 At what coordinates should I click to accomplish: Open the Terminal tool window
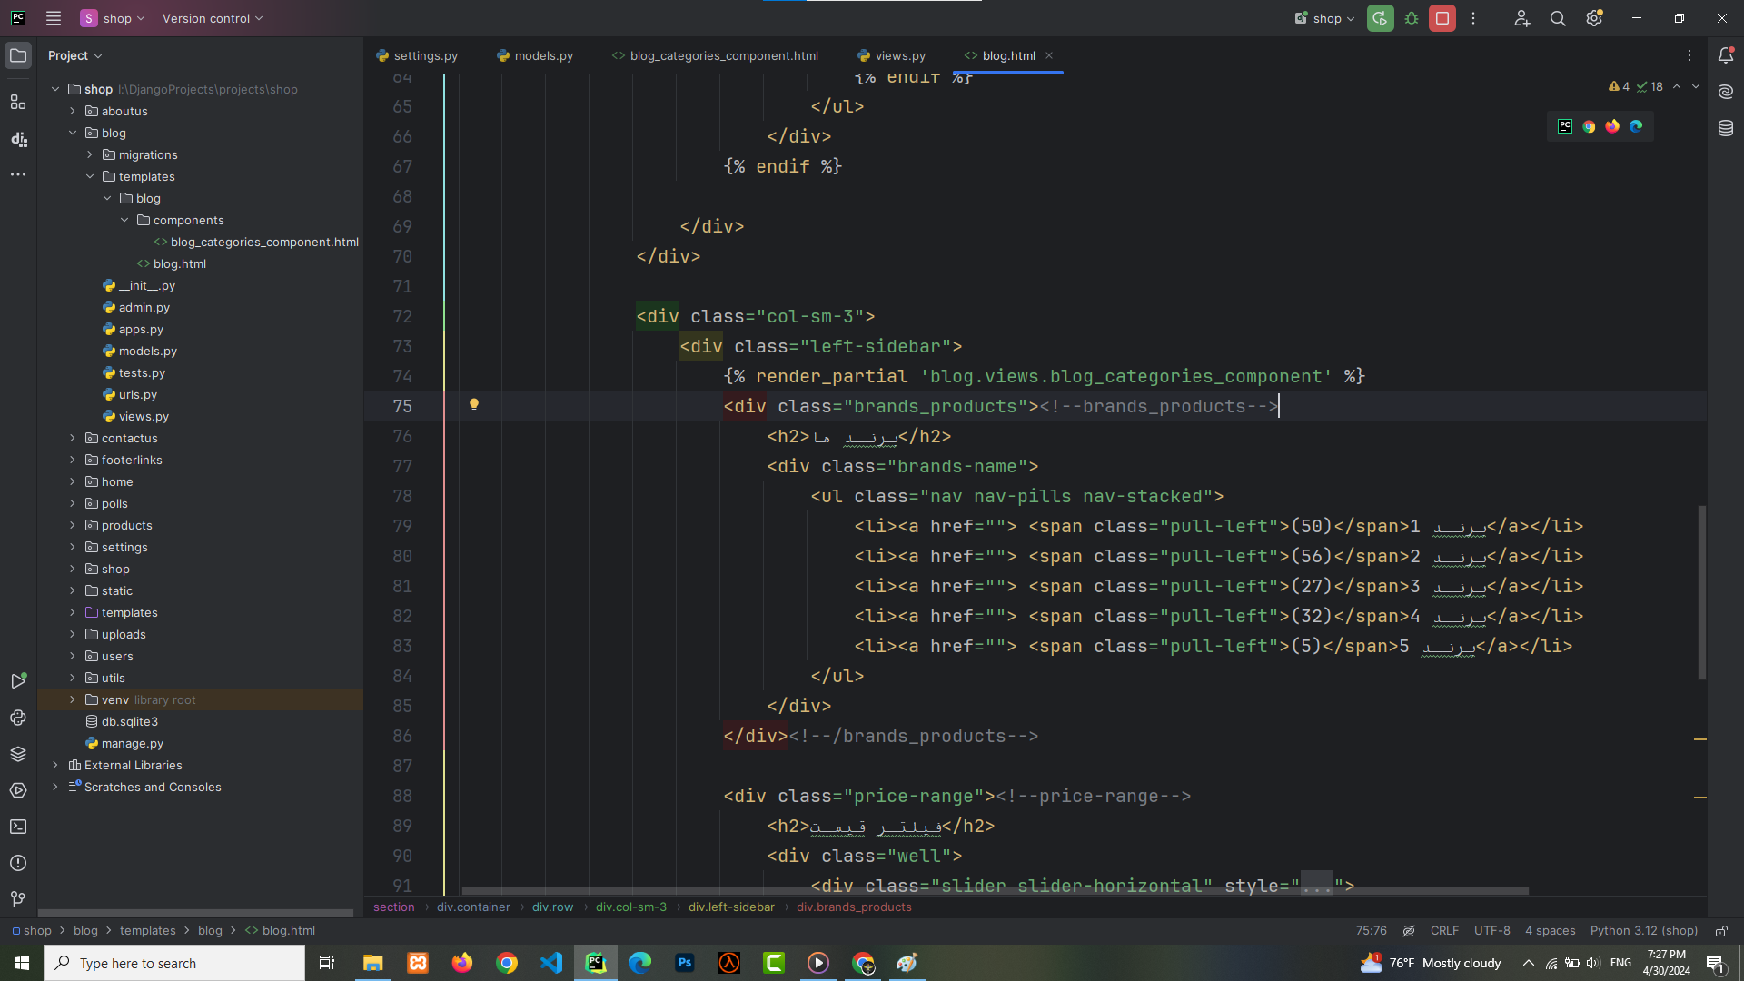[18, 827]
